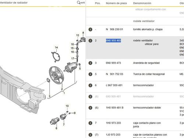Open info icon for termoconmutador doble
This screenshot has width=184, height=138.
(x=91, y=108)
